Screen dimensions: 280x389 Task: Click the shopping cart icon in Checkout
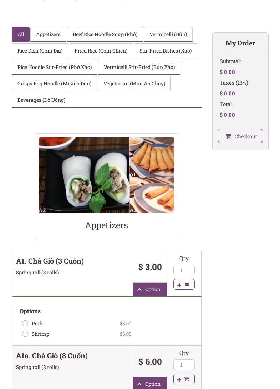coord(228,136)
